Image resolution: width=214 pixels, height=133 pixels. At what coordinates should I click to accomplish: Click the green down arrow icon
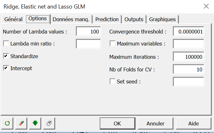click(x=35, y=124)
